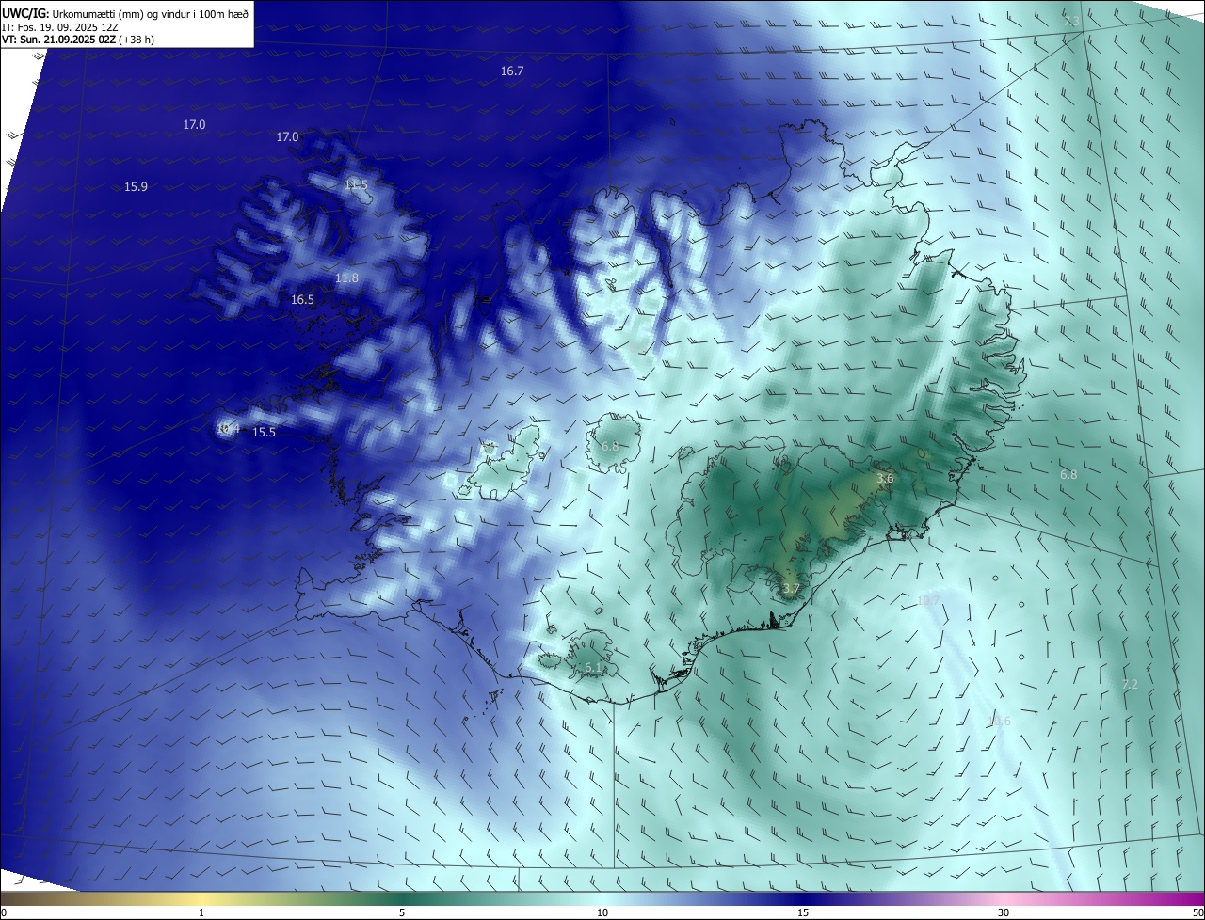This screenshot has height=920, width=1205.
Task: Click the 16.7 value label on the map
Action: 512,71
